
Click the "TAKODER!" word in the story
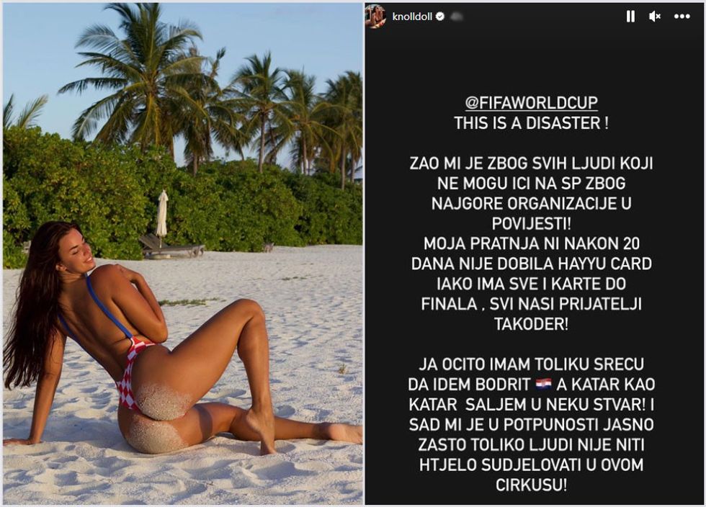pos(532,324)
